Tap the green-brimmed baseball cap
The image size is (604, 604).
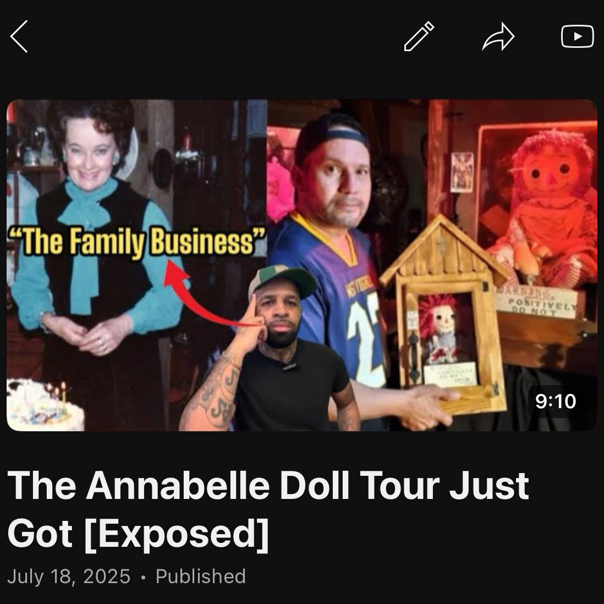[283, 281]
